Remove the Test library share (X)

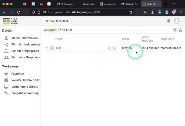pos(114,48)
